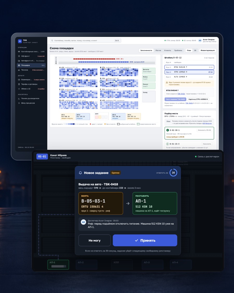Focus the container search input field

86,40
